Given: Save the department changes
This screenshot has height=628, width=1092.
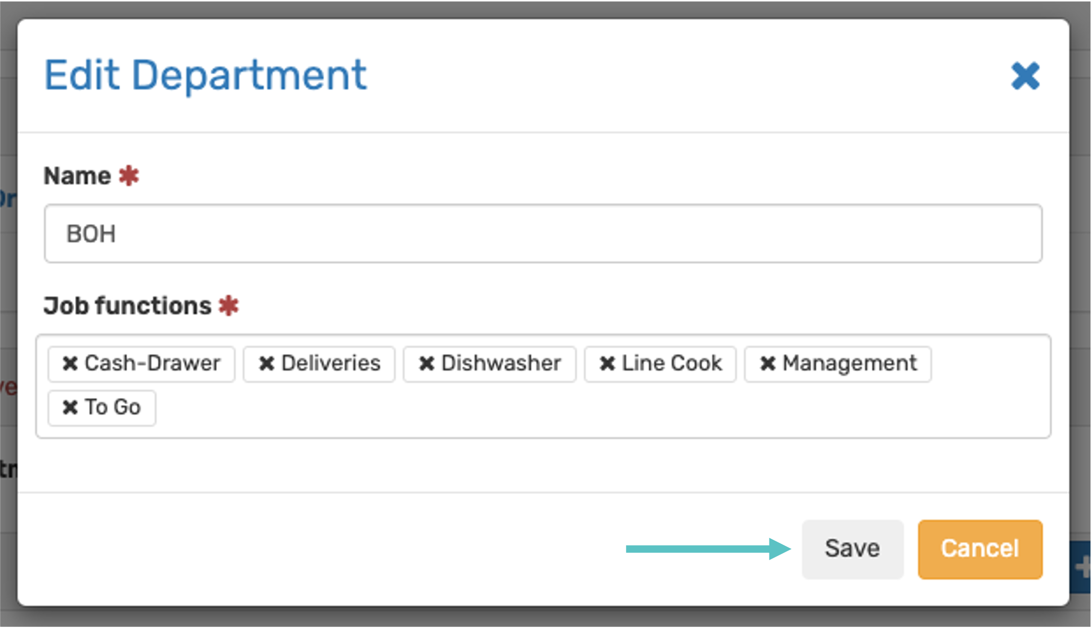Looking at the screenshot, I should (x=852, y=549).
